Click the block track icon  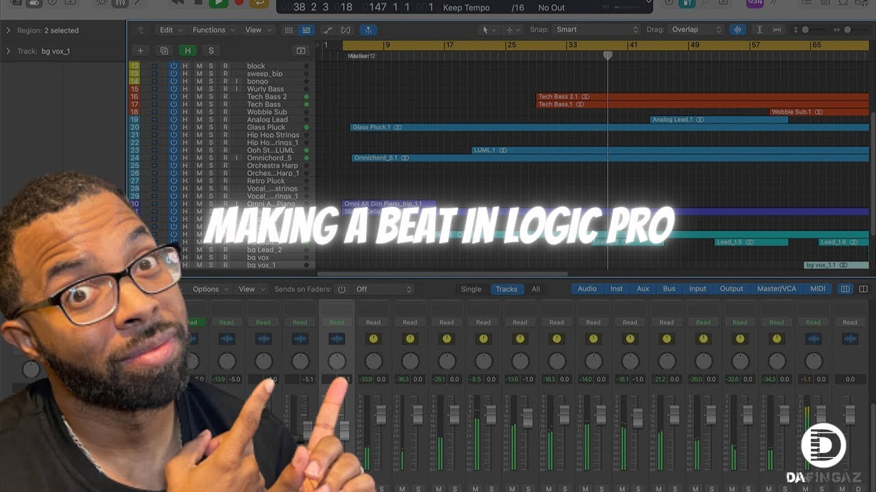(154, 66)
